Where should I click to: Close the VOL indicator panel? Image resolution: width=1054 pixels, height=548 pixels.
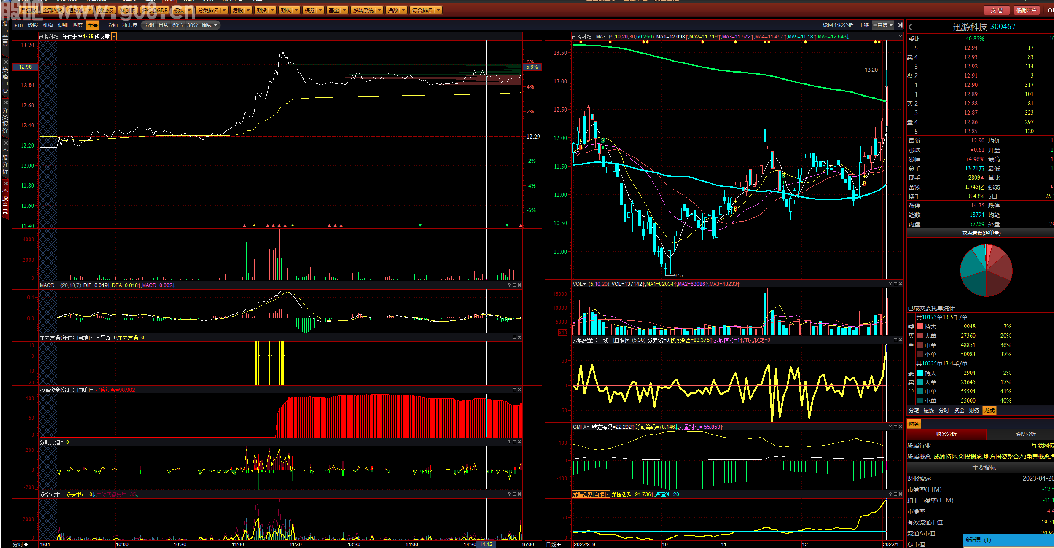tap(901, 284)
